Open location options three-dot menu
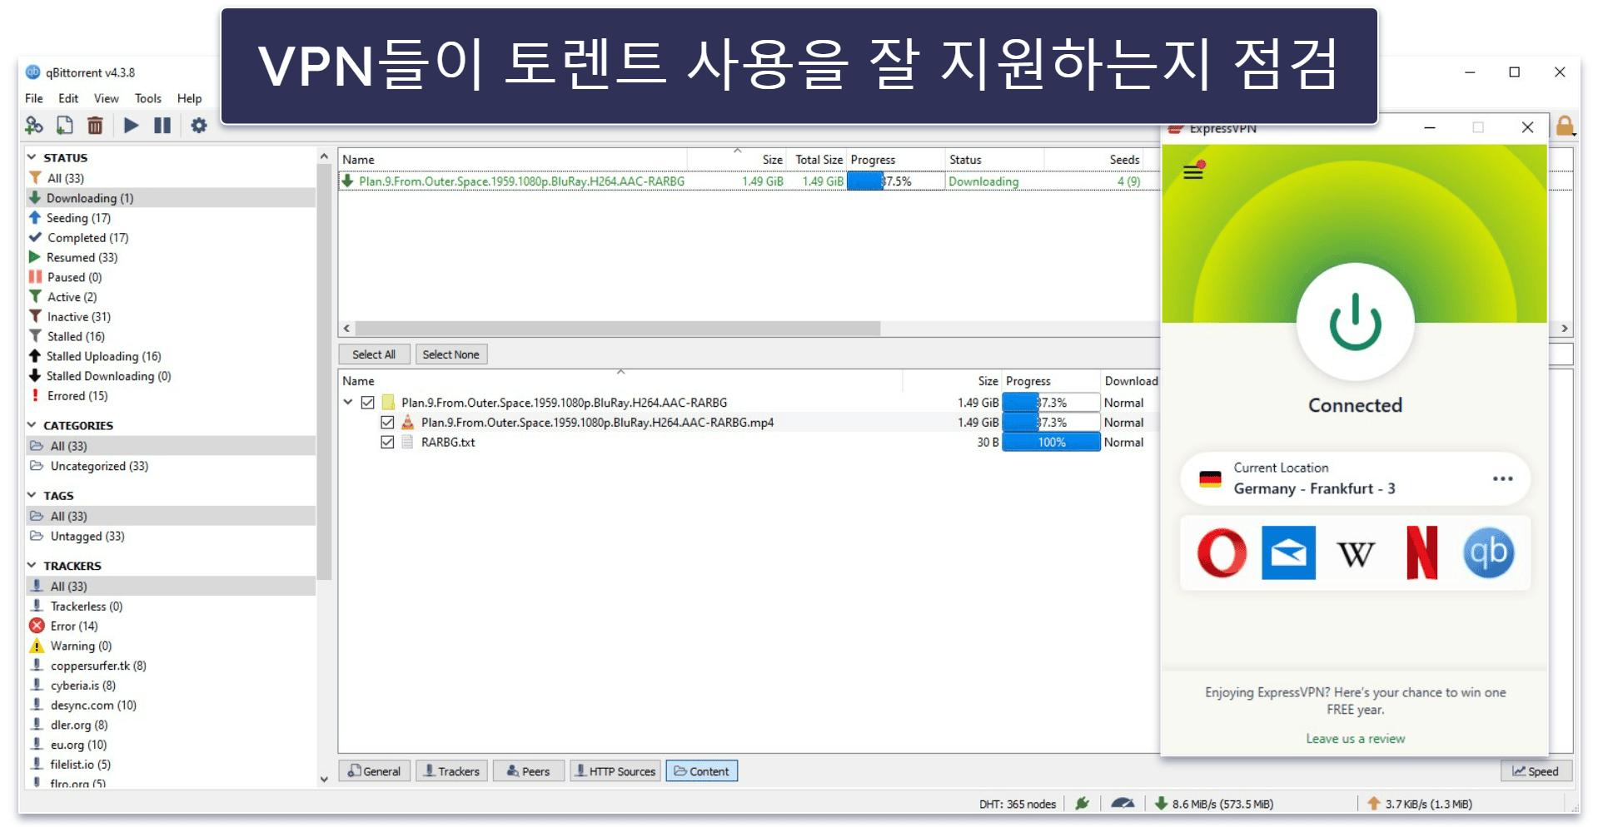This screenshot has width=1598, height=827. [1502, 478]
